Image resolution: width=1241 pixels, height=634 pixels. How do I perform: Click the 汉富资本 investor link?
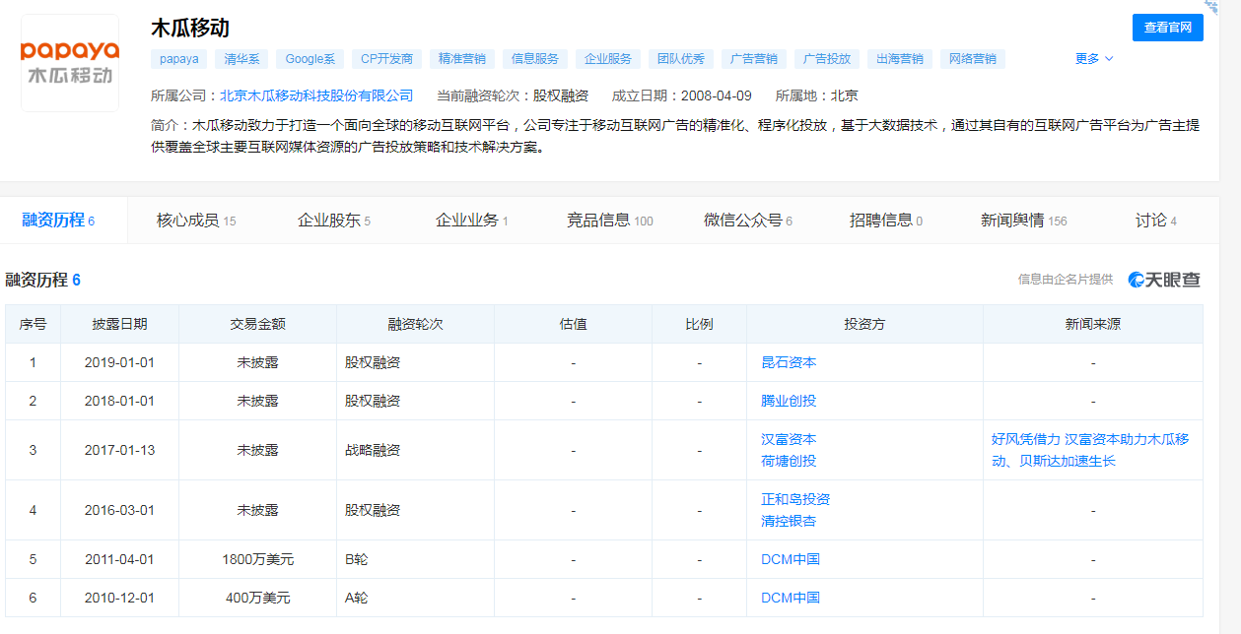789,439
